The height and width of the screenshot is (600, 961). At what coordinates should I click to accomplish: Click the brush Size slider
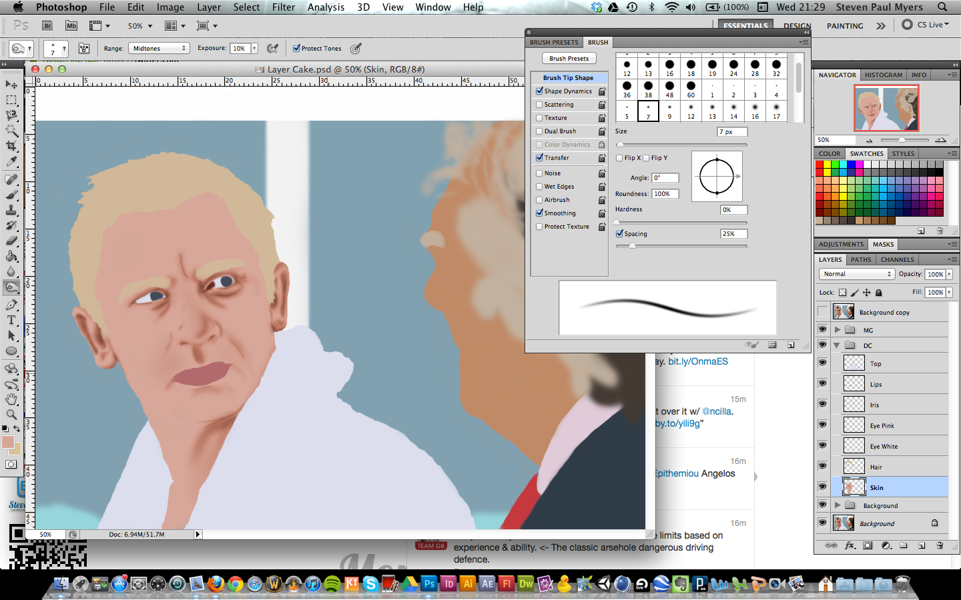(x=681, y=145)
